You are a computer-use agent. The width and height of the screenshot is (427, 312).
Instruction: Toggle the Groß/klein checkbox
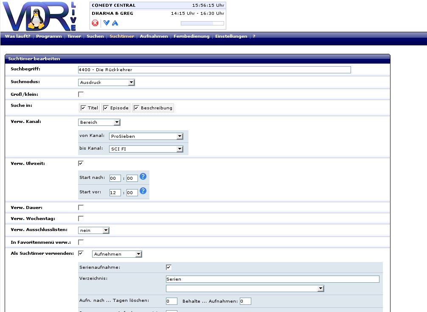(81, 94)
